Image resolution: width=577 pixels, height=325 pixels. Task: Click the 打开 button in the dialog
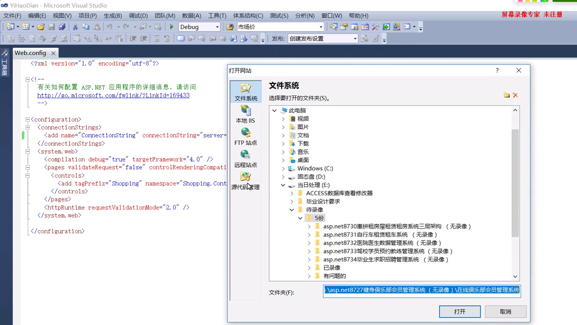coord(460,311)
